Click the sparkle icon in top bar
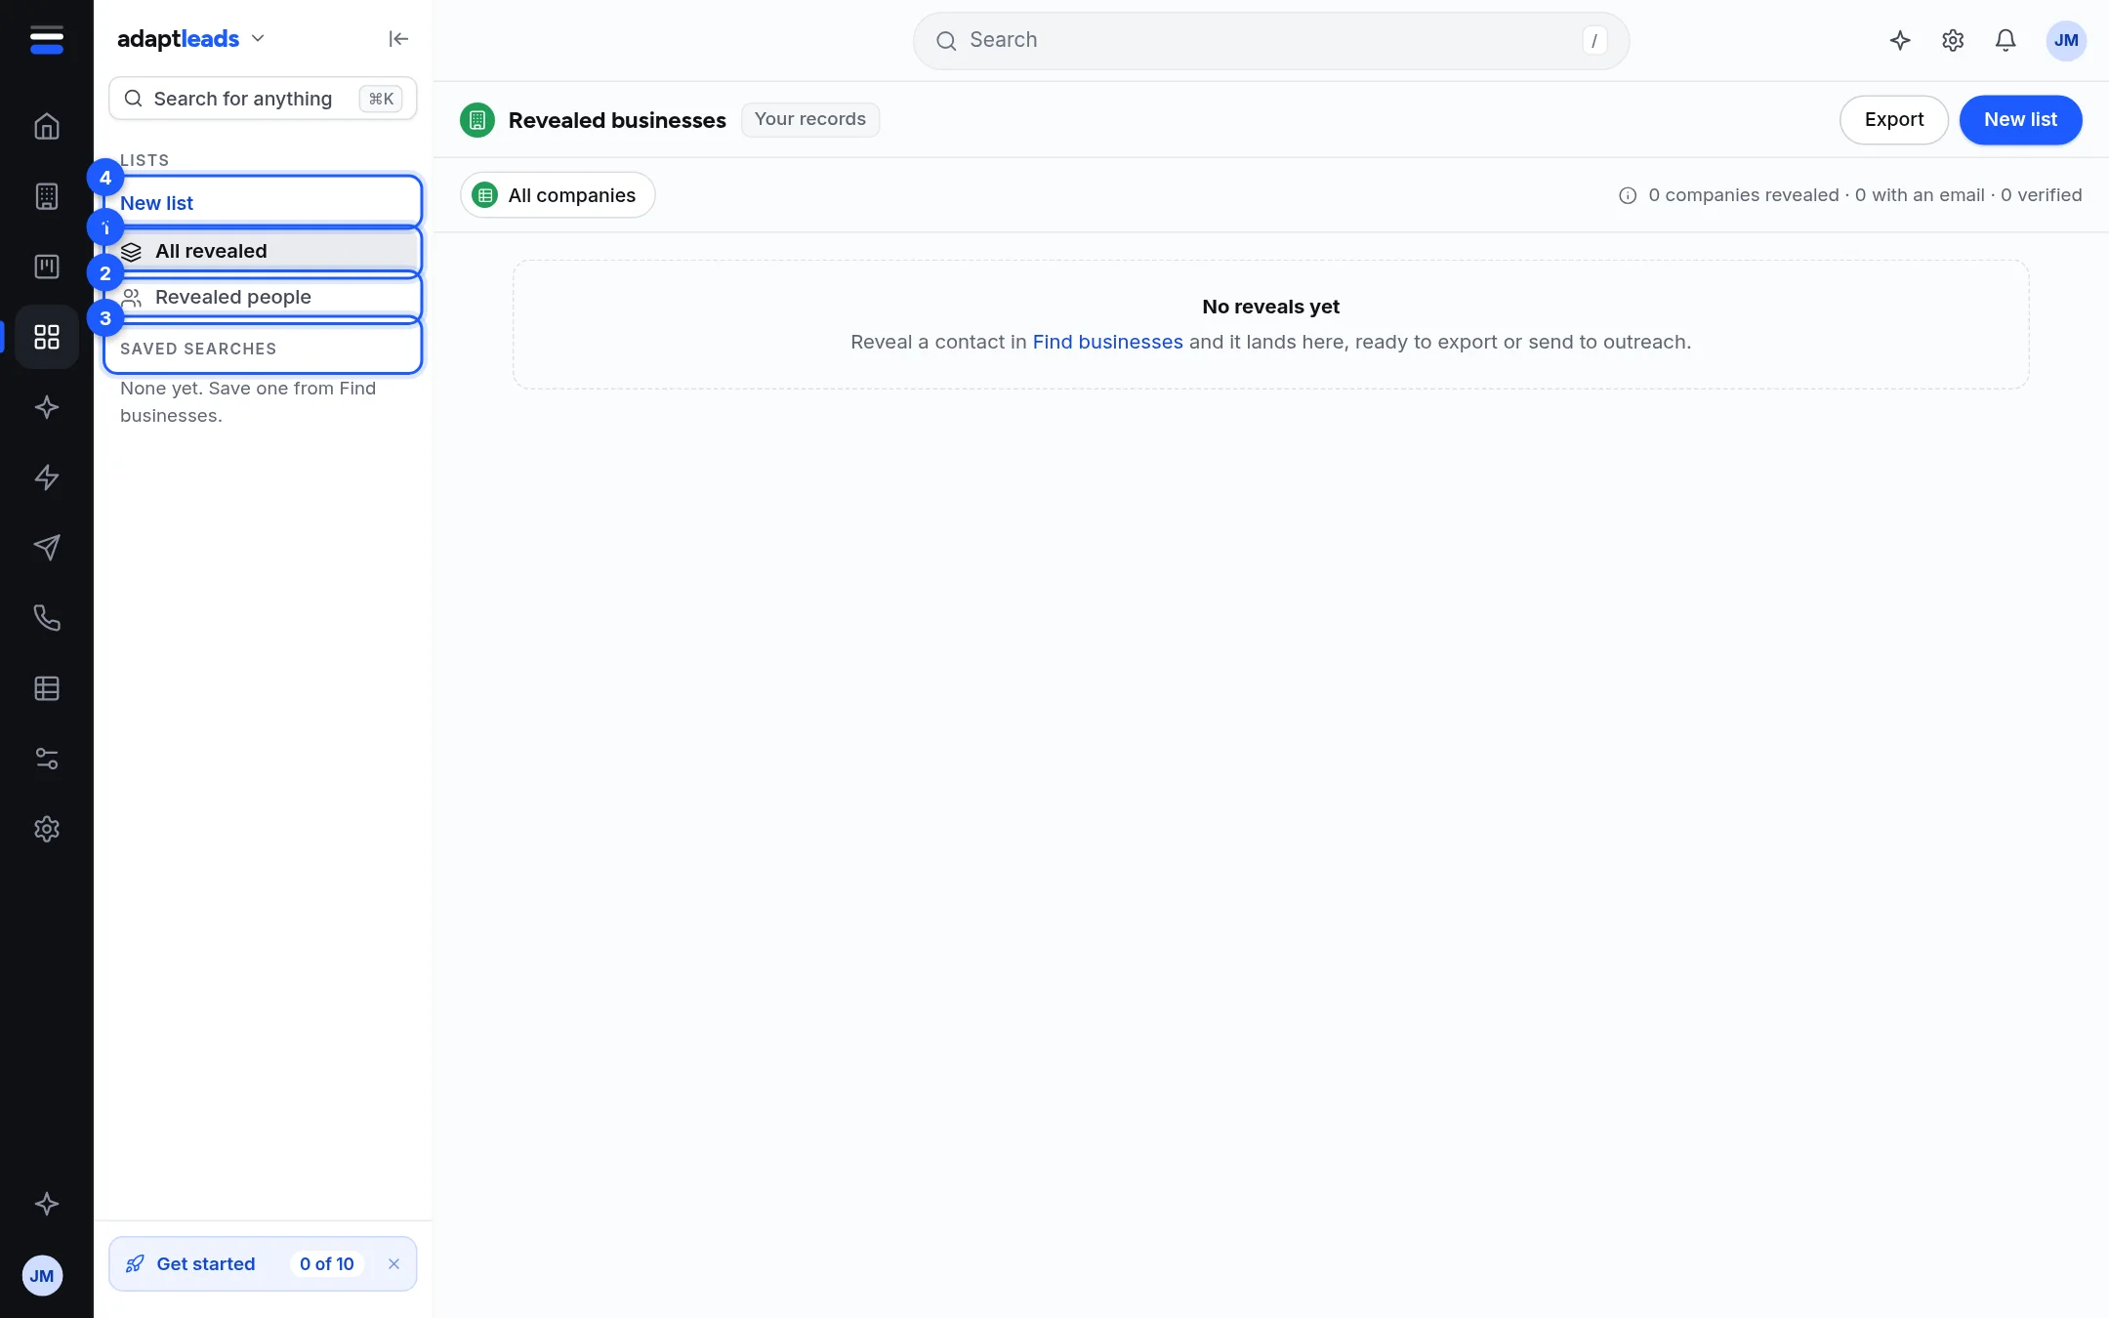The image size is (2109, 1318). 1900,40
